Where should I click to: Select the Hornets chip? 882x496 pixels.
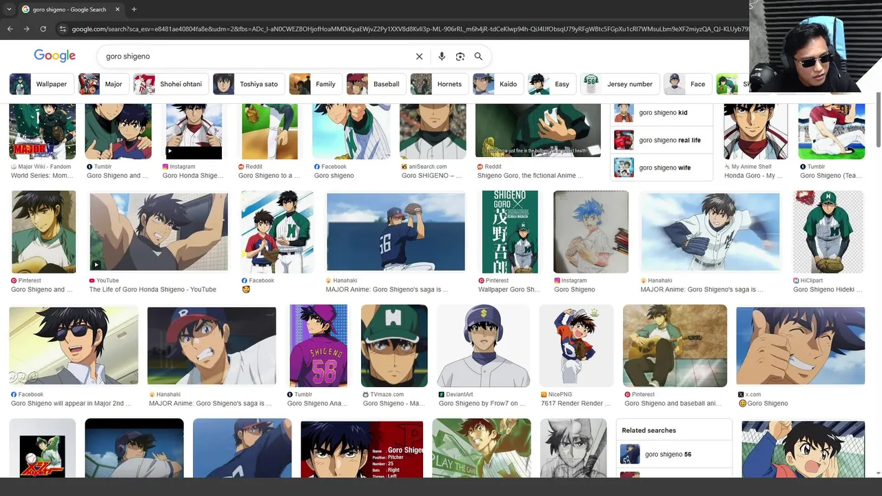(439, 84)
